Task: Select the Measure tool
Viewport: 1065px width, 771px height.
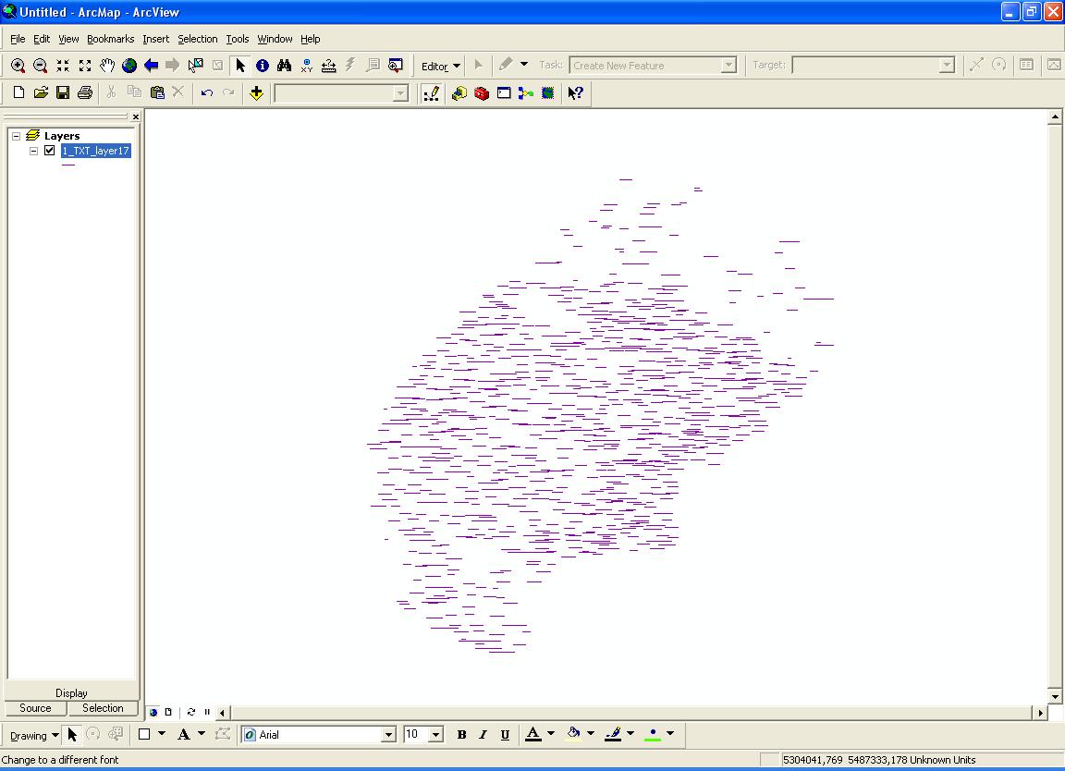Action: click(x=329, y=66)
